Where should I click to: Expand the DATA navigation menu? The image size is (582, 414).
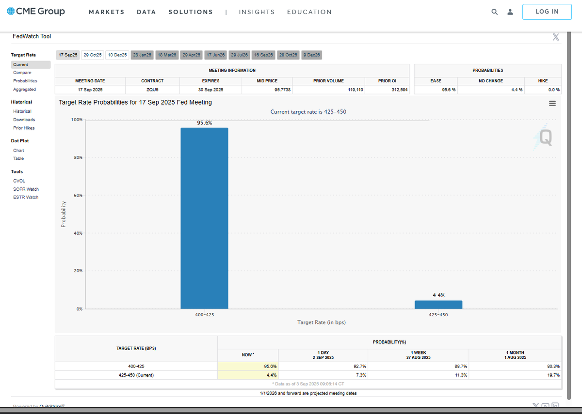(x=146, y=12)
